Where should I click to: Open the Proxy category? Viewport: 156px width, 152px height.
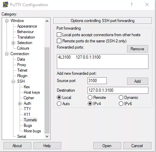[x=22, y=65]
